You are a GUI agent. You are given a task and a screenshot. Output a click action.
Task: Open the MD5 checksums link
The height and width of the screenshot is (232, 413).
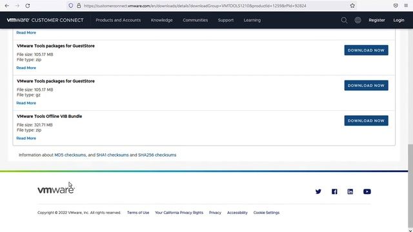70,155
